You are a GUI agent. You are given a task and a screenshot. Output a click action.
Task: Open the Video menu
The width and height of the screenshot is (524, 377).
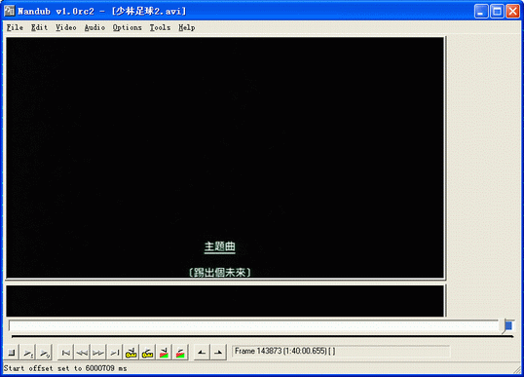[x=66, y=27]
